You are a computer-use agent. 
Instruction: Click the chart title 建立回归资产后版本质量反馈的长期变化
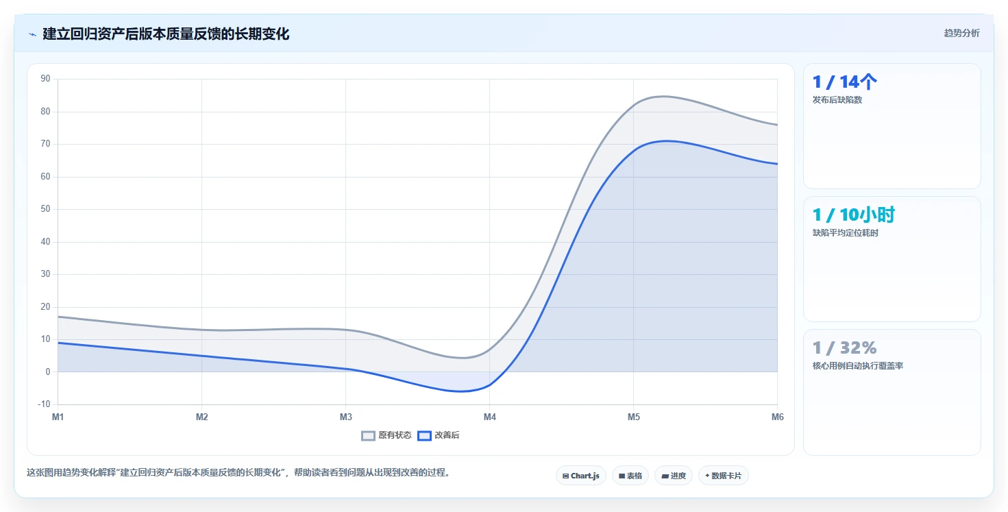coord(166,34)
